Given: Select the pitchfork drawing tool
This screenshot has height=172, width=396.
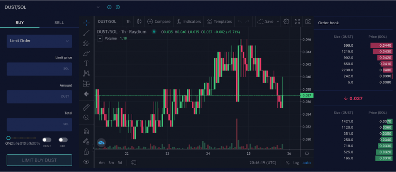Looking at the screenshot, I should click(x=86, y=43).
